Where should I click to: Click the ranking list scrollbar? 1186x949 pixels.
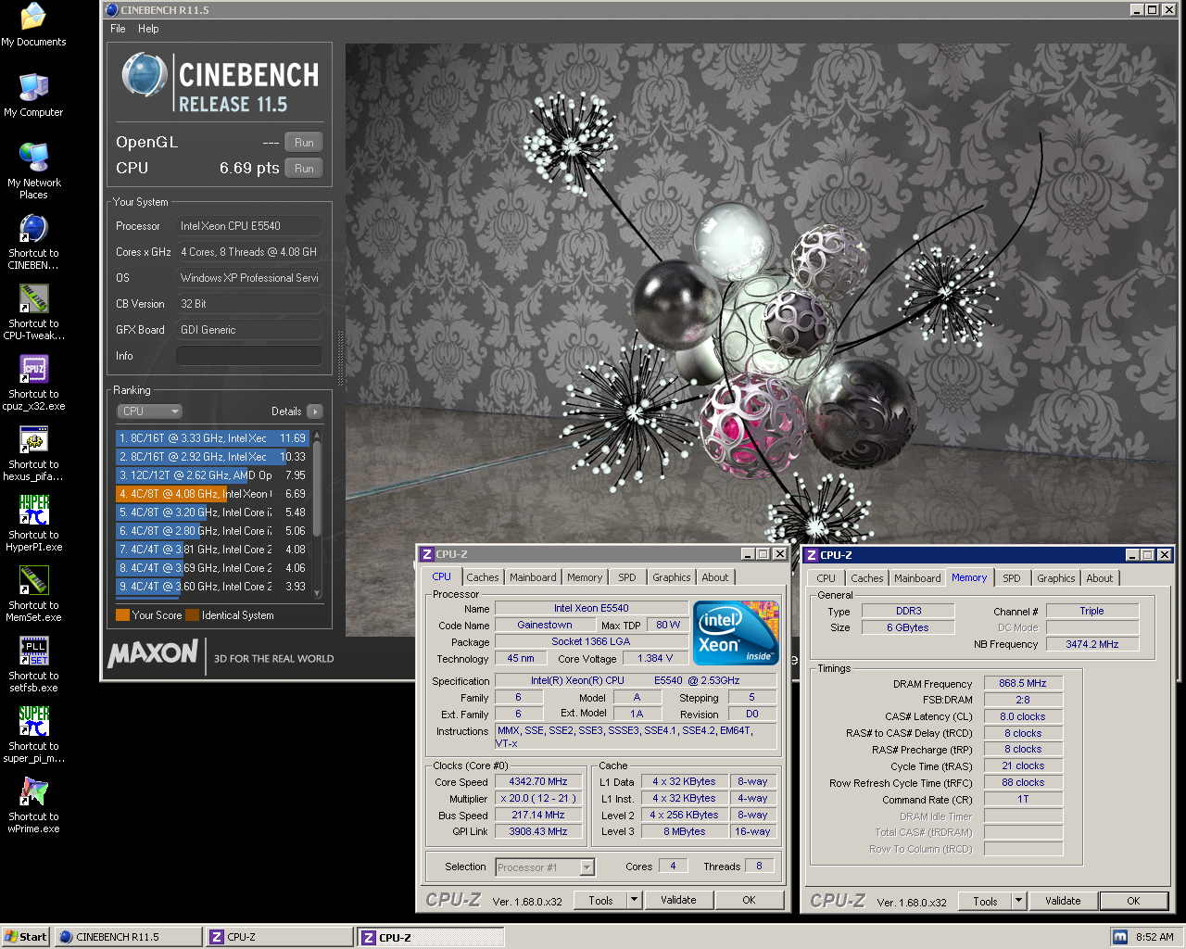point(317,513)
